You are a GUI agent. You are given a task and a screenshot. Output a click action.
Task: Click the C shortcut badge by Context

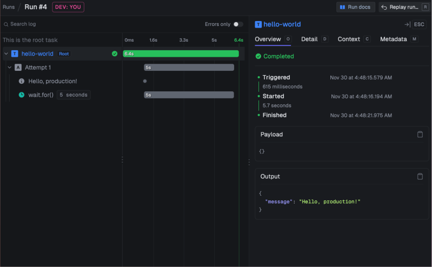point(367,39)
